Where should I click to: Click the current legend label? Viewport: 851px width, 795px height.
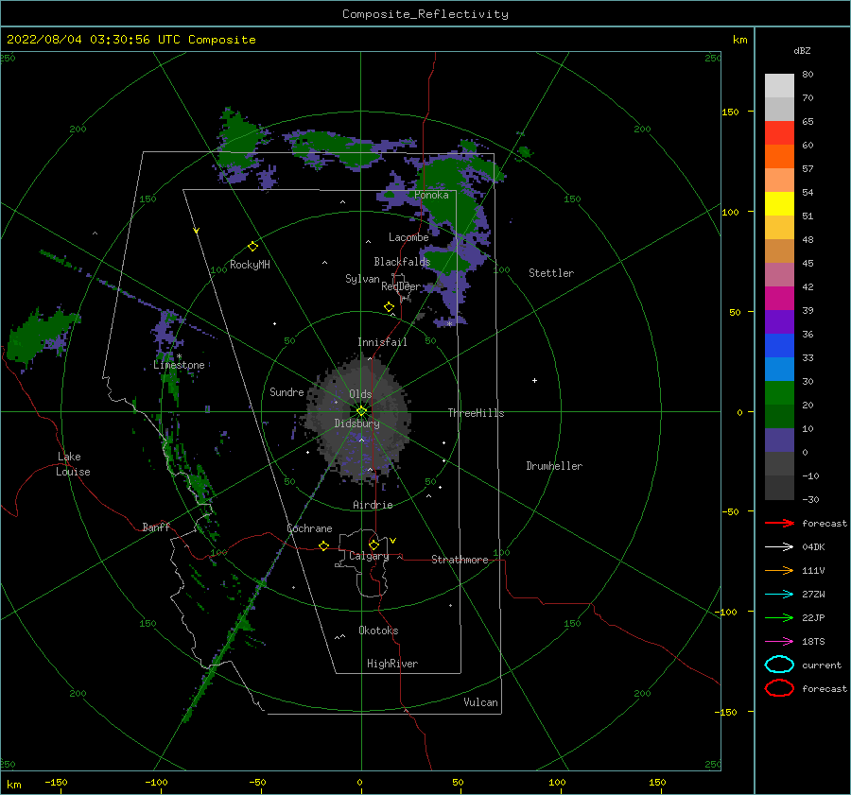click(x=822, y=665)
